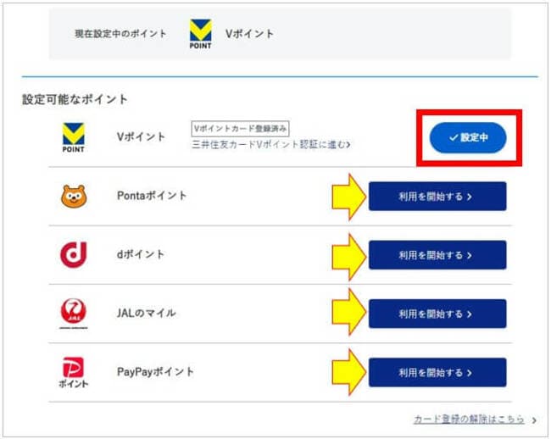The width and height of the screenshot is (551, 439).
Task: Start using Pontaポイント
Action: click(x=437, y=197)
